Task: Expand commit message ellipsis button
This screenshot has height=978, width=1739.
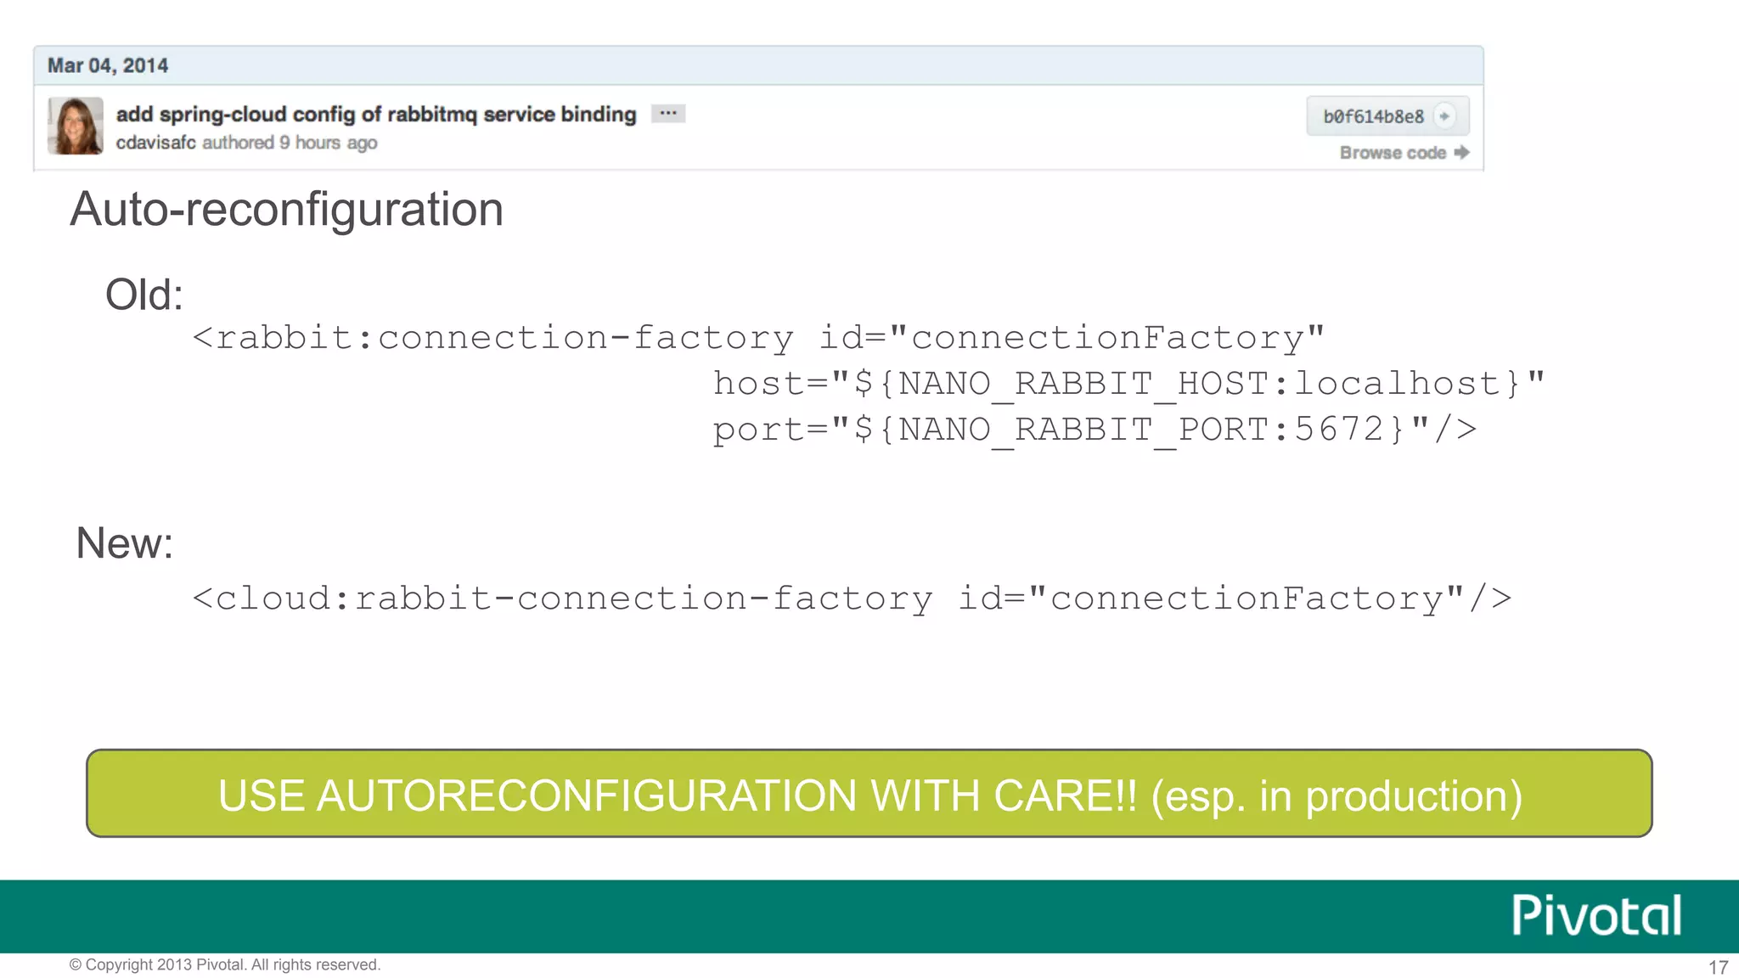Action: pos(668,114)
